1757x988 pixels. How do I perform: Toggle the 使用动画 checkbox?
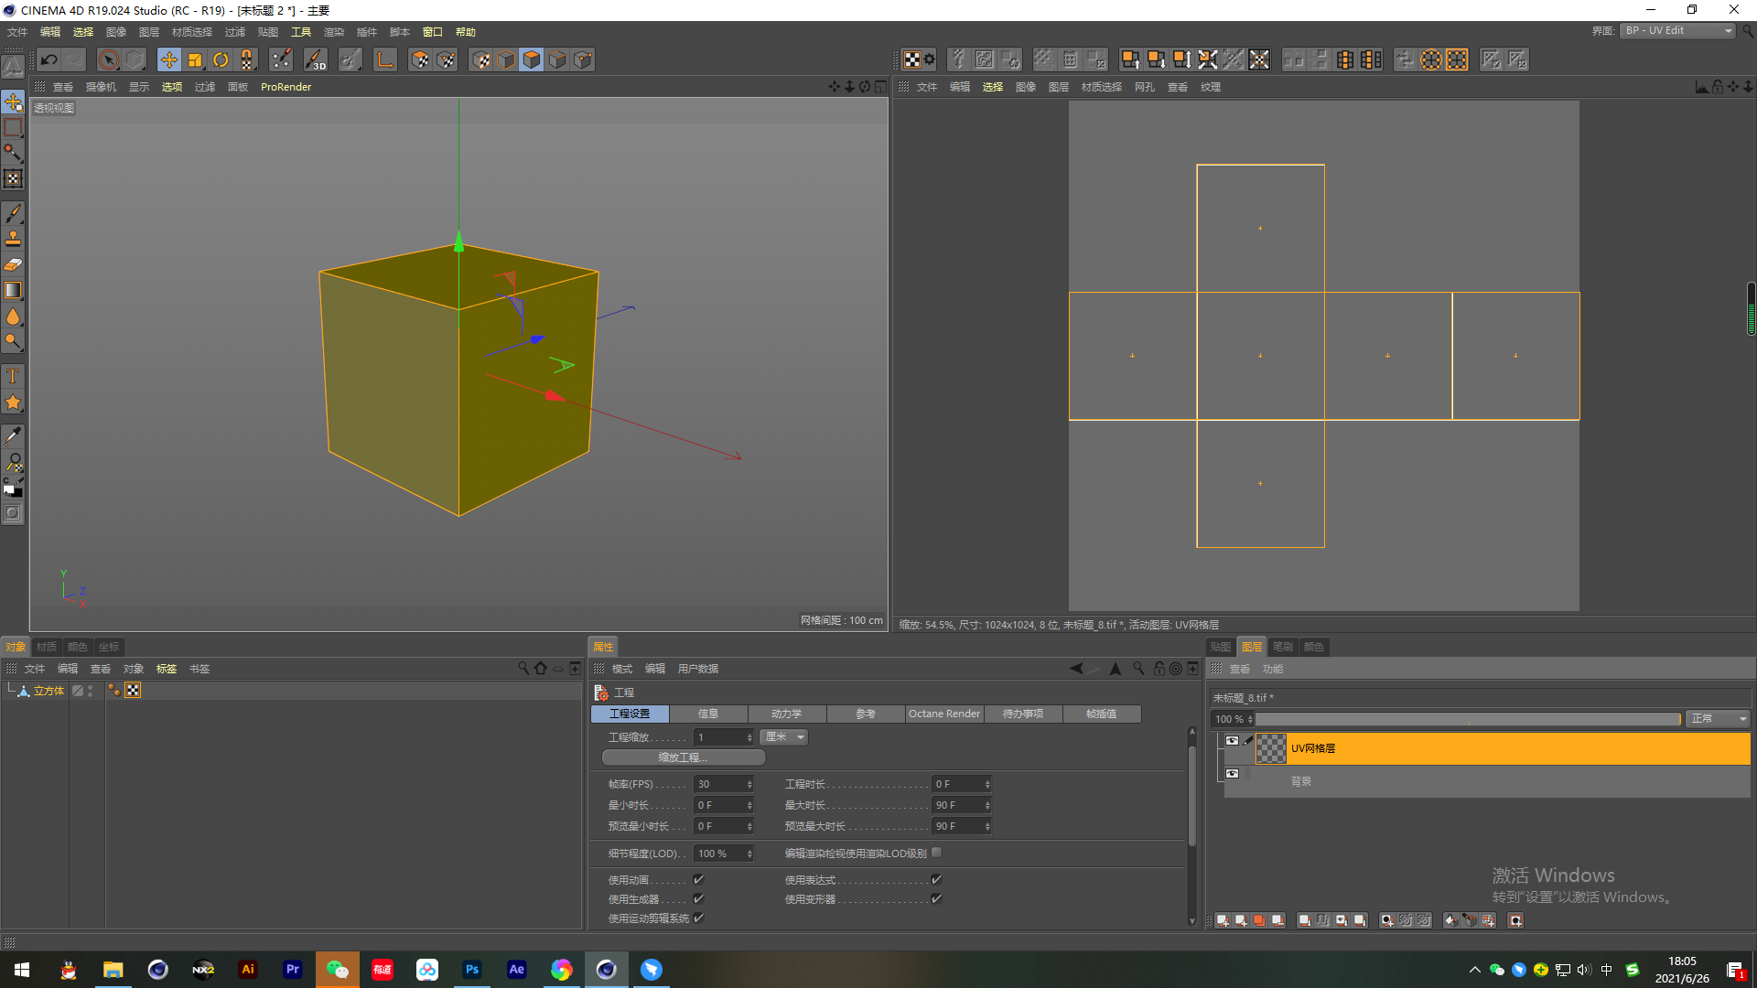click(698, 879)
